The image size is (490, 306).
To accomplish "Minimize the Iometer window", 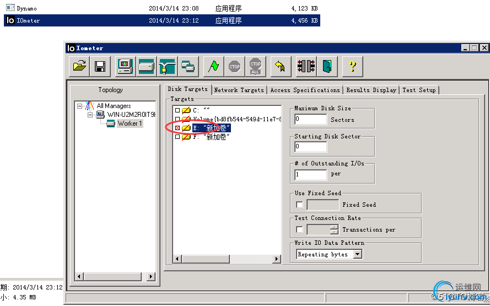I will click(x=465, y=48).
